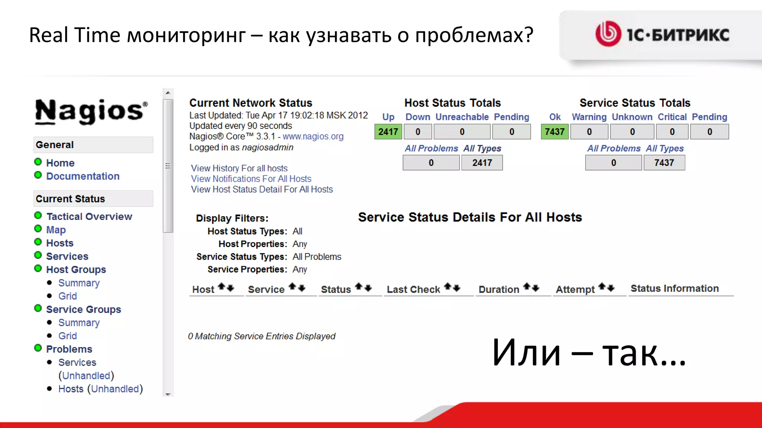Screen dimensions: 762x428
Task: Open Hosts under Problems
Action: pyautogui.click(x=71, y=389)
